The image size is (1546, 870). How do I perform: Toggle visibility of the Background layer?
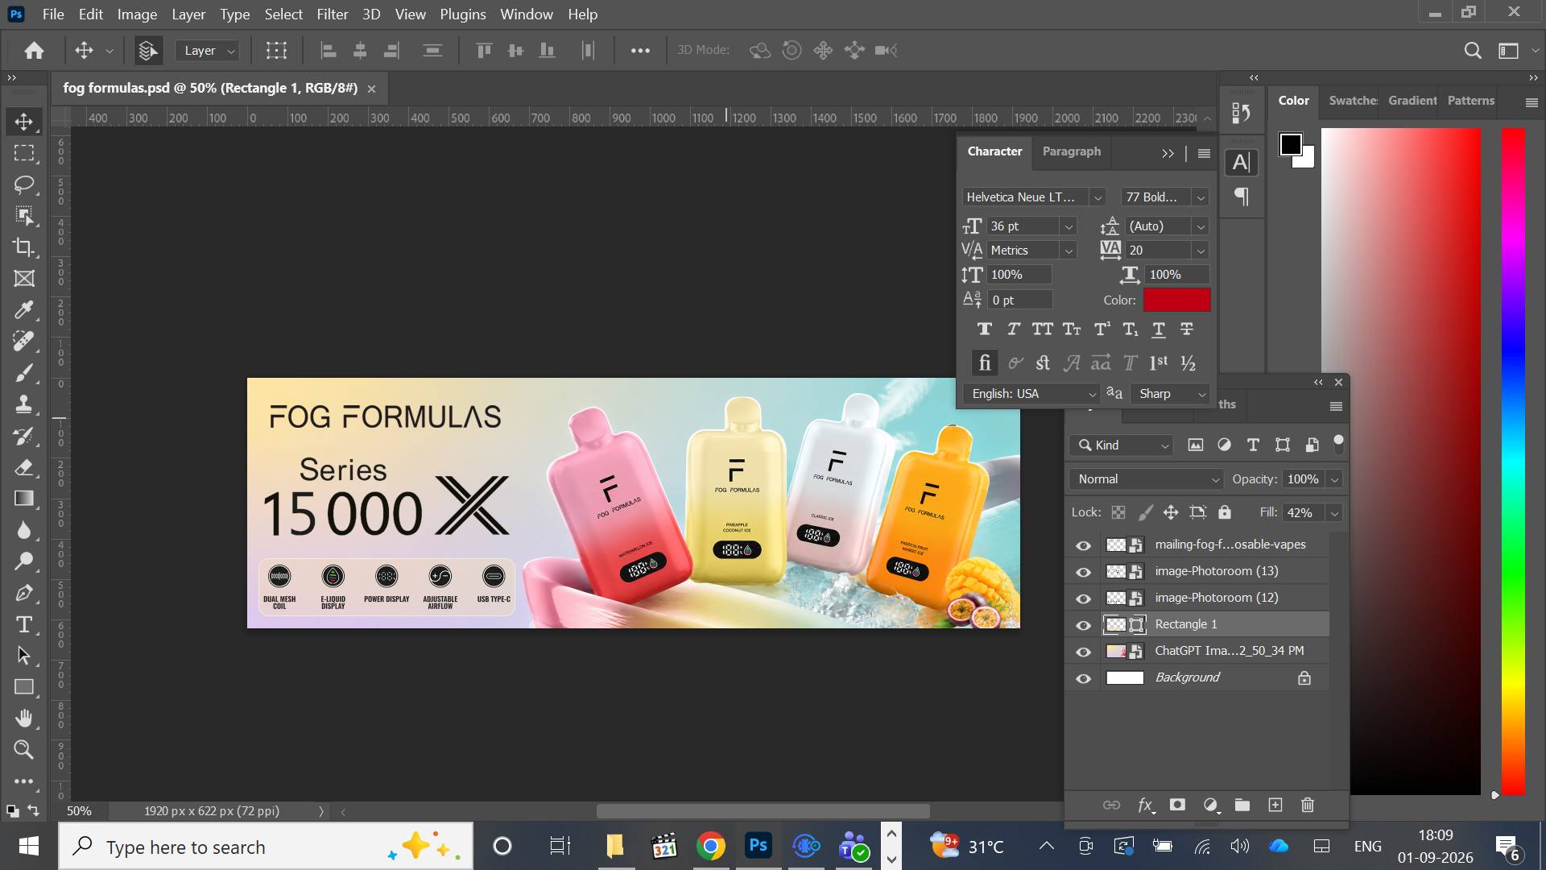pyautogui.click(x=1084, y=678)
